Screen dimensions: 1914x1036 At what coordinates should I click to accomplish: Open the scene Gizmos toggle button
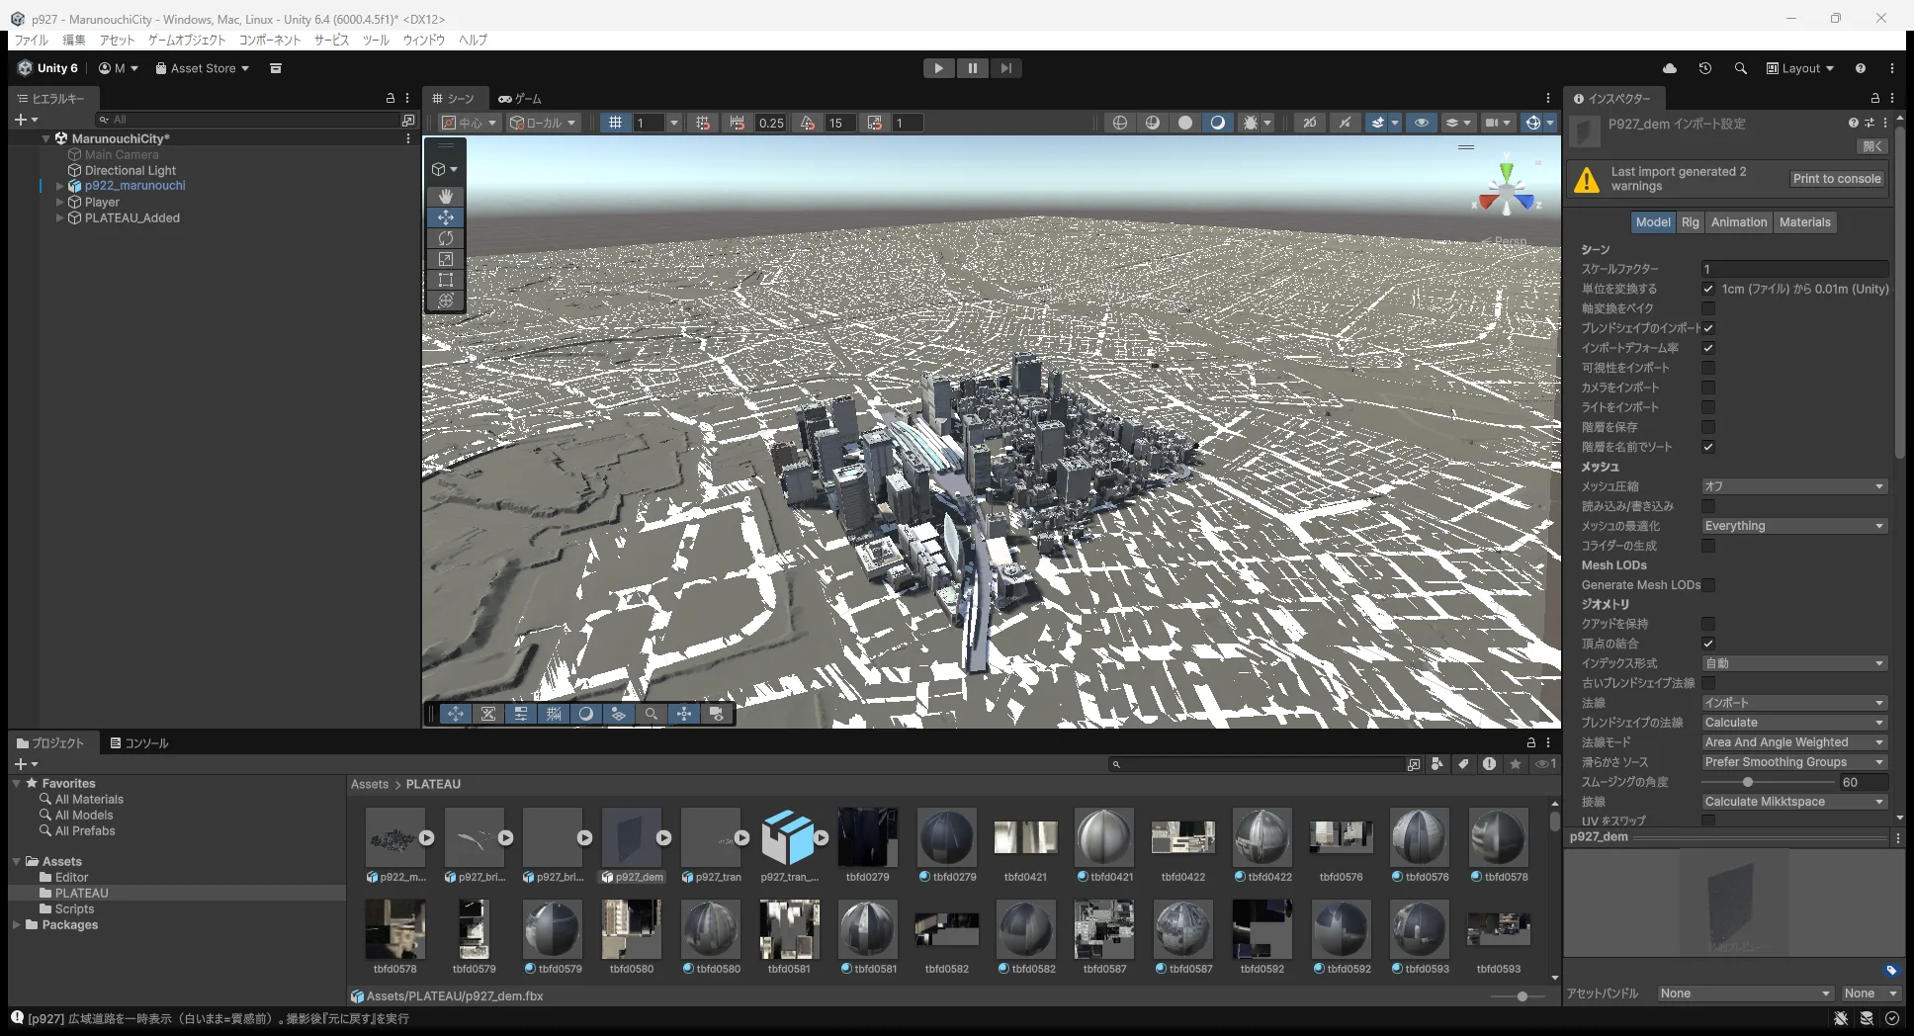click(x=1532, y=123)
